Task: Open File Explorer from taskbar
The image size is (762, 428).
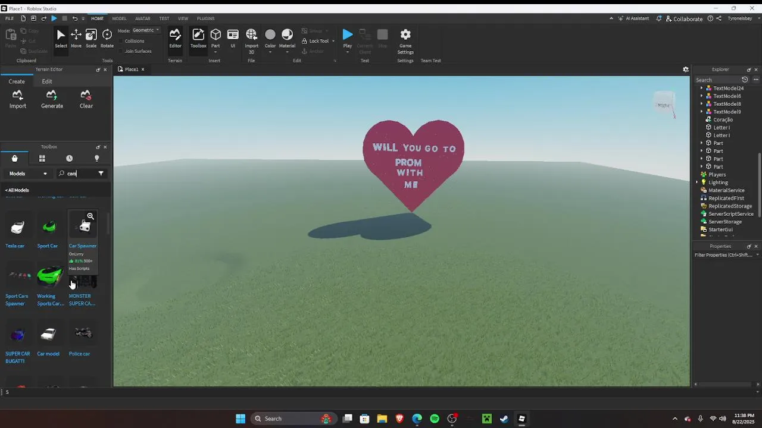Action: coord(382,418)
